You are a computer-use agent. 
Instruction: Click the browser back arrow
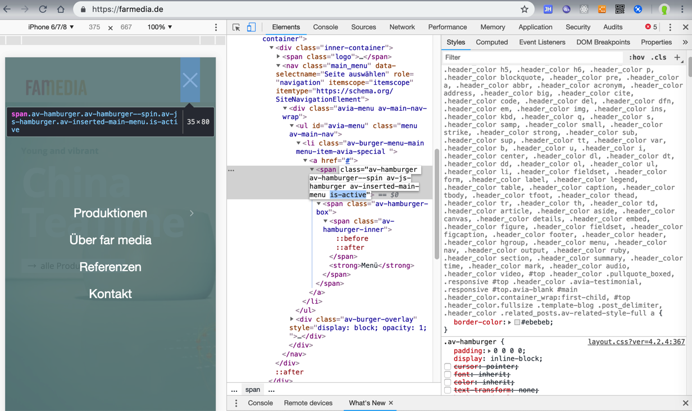click(7, 10)
